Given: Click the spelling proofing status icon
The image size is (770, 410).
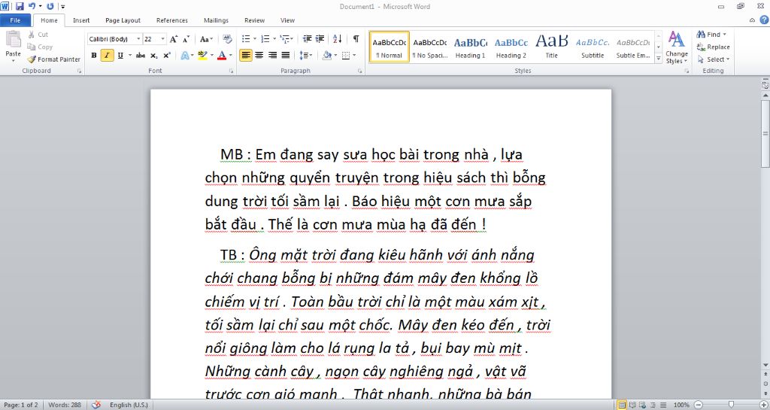Looking at the screenshot, I should coord(97,405).
